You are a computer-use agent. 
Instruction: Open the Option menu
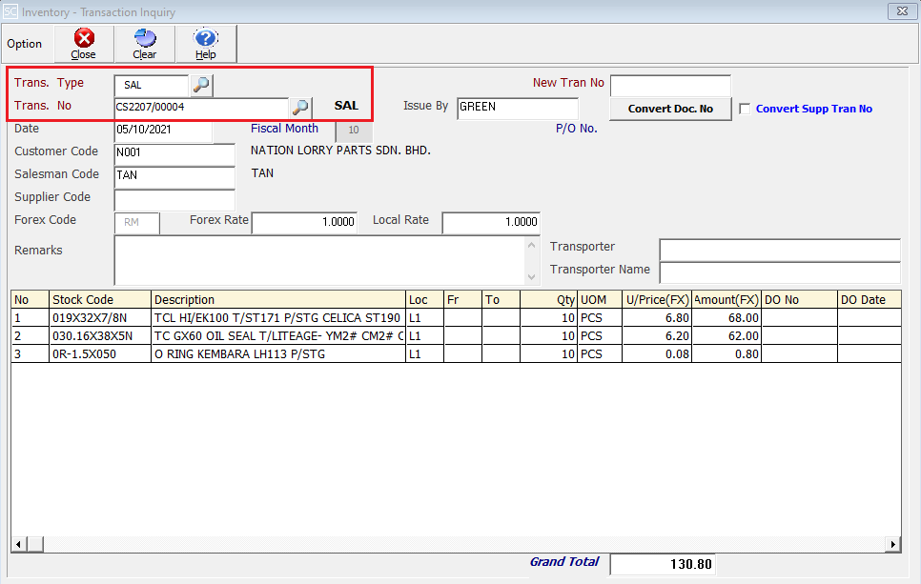click(25, 44)
